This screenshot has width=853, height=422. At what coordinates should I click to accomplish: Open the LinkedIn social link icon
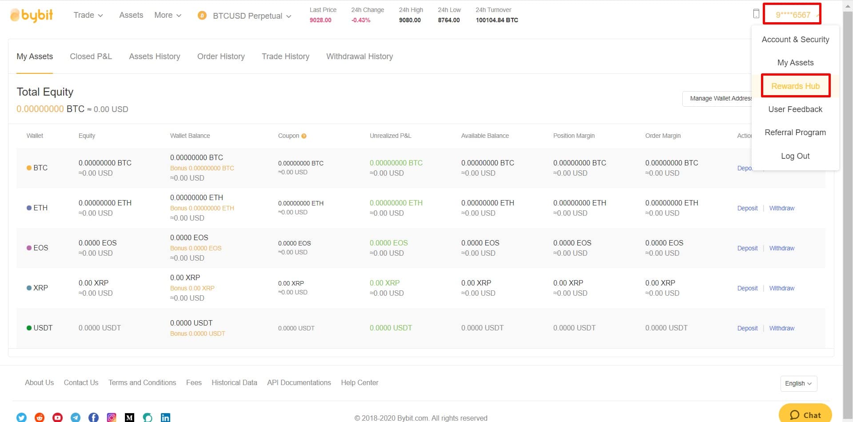pos(165,418)
